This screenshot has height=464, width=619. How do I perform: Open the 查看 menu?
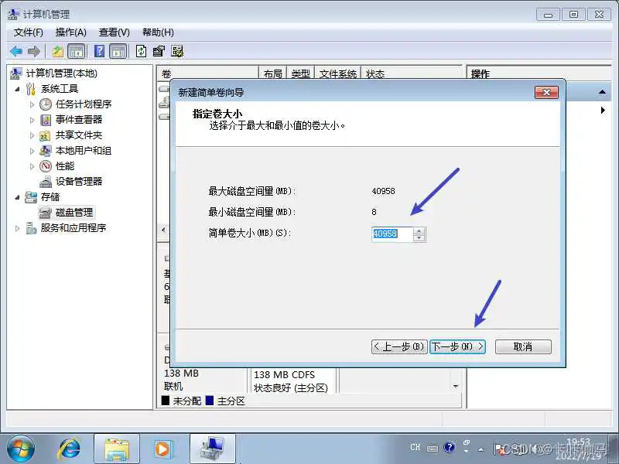click(113, 32)
